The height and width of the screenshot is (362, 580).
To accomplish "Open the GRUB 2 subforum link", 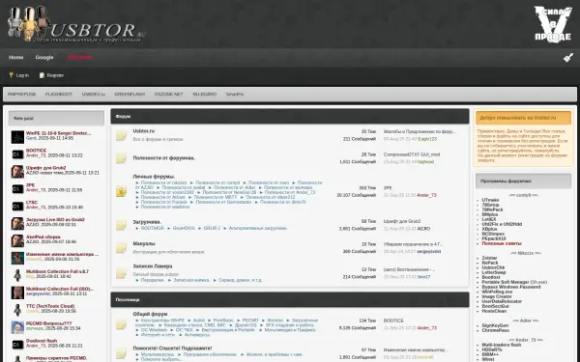I will (x=212, y=228).
